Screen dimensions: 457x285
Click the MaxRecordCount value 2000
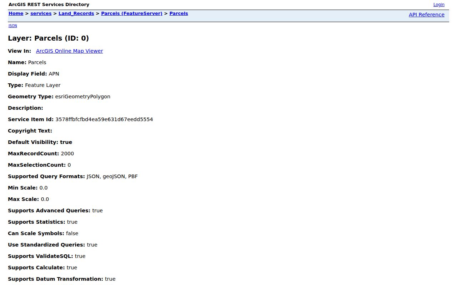67,154
